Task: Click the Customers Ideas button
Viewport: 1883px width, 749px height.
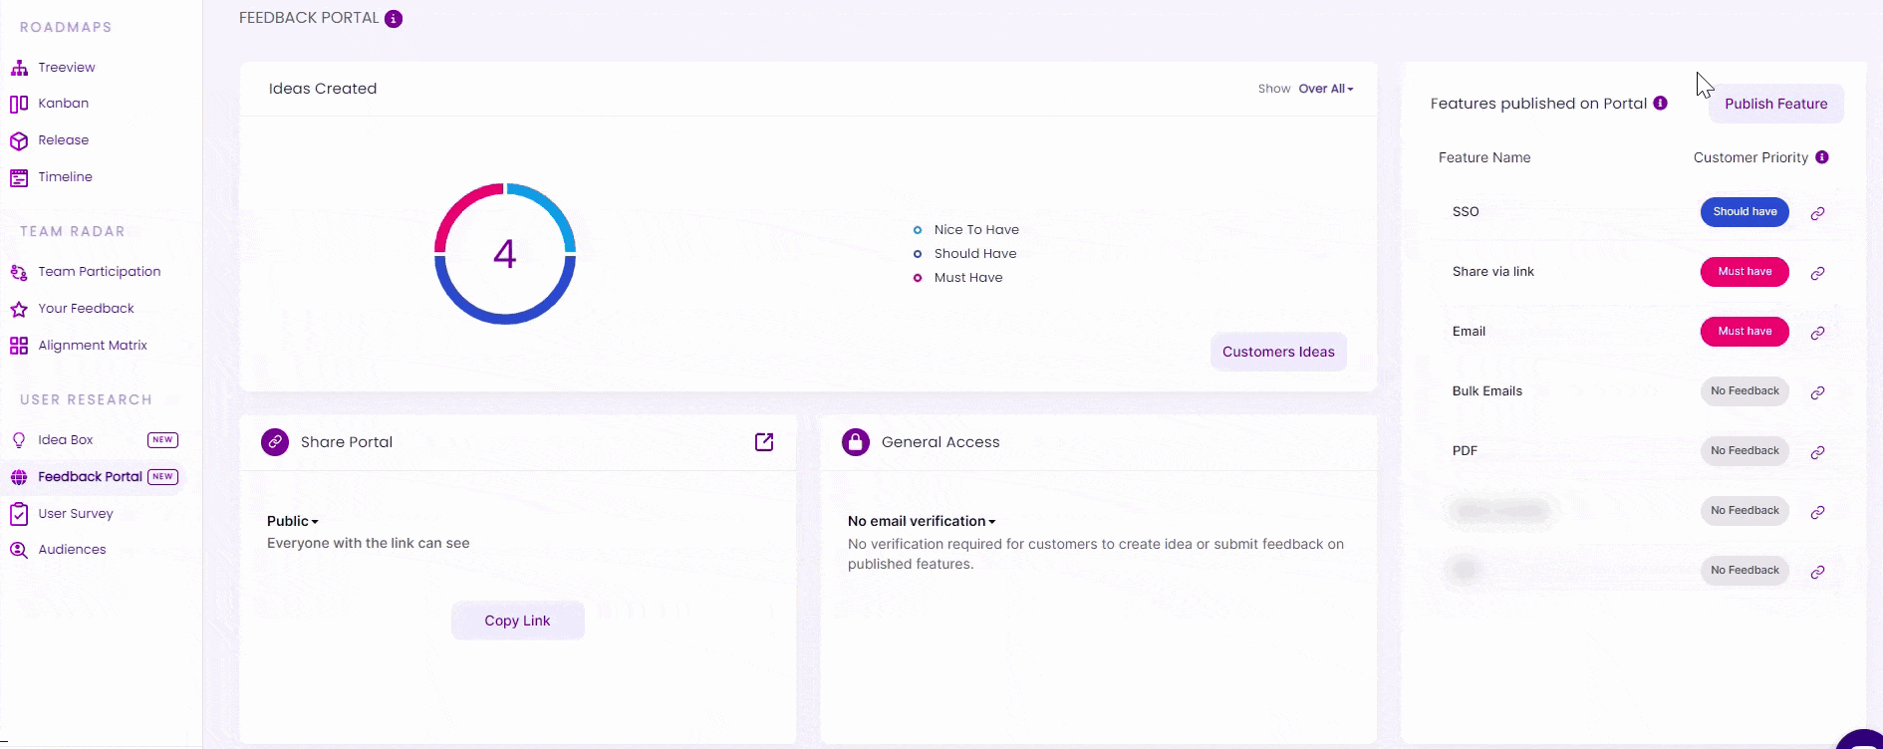Action: click(1278, 352)
